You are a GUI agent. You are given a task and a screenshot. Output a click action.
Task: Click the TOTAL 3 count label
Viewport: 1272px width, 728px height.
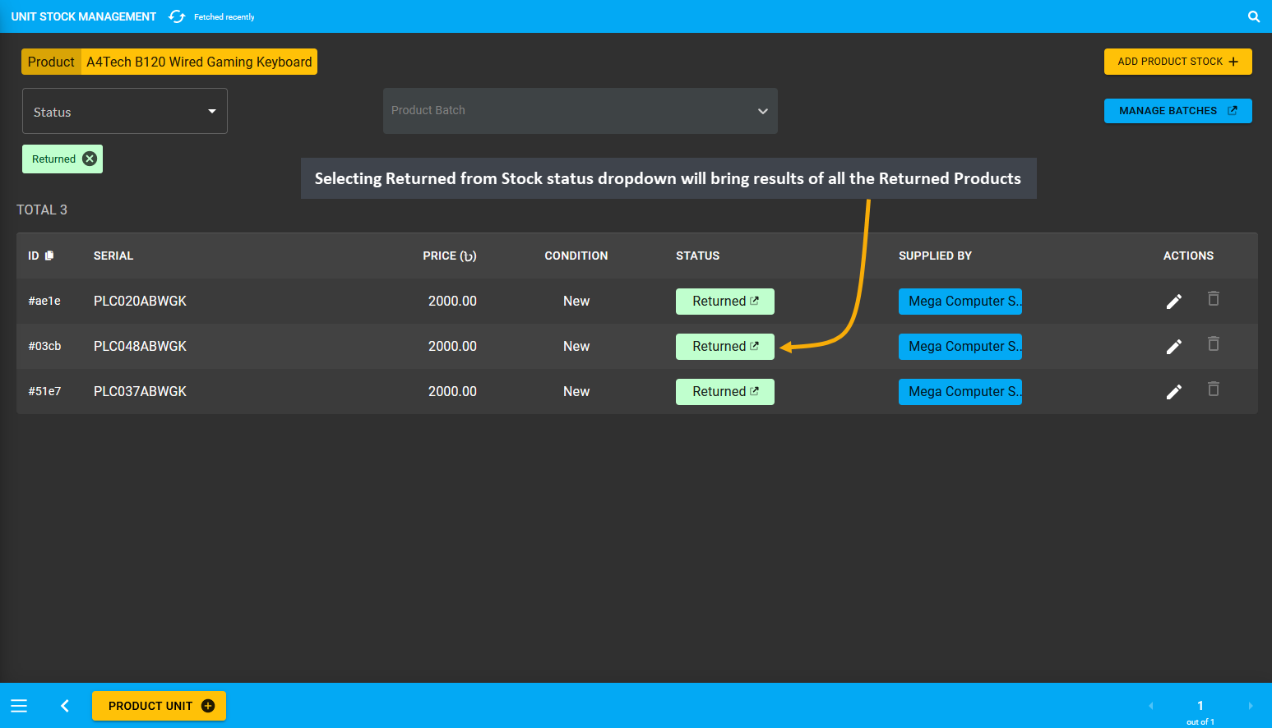click(42, 210)
